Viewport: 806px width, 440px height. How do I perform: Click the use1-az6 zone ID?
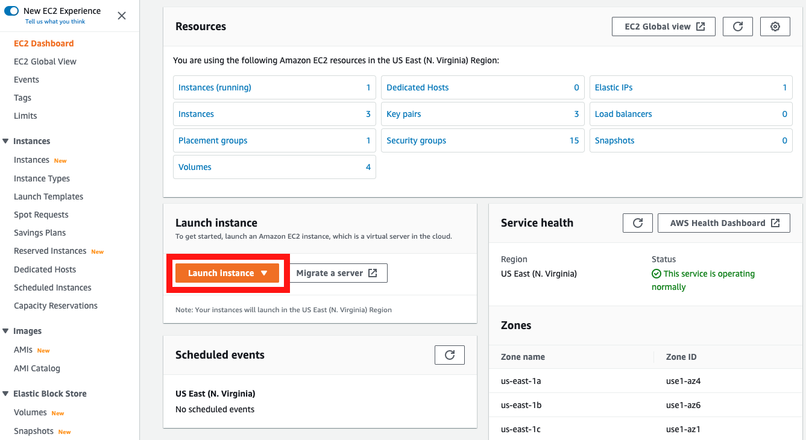(x=683, y=405)
